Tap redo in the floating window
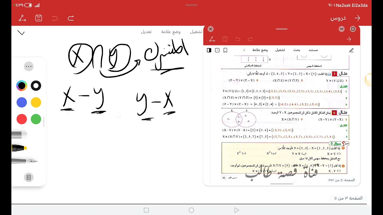 pyautogui.click(x=250, y=39)
